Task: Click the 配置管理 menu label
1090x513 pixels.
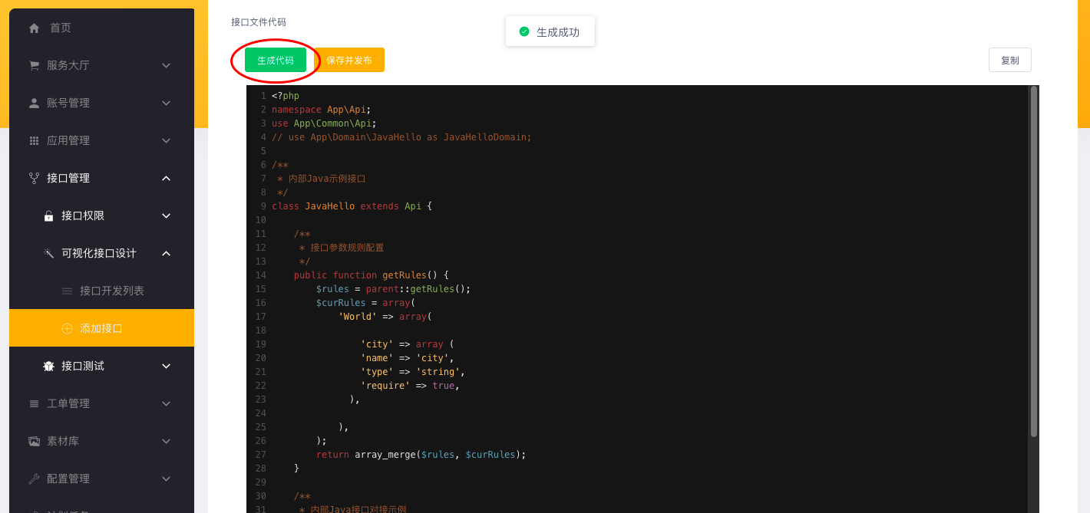Action: 68,478
